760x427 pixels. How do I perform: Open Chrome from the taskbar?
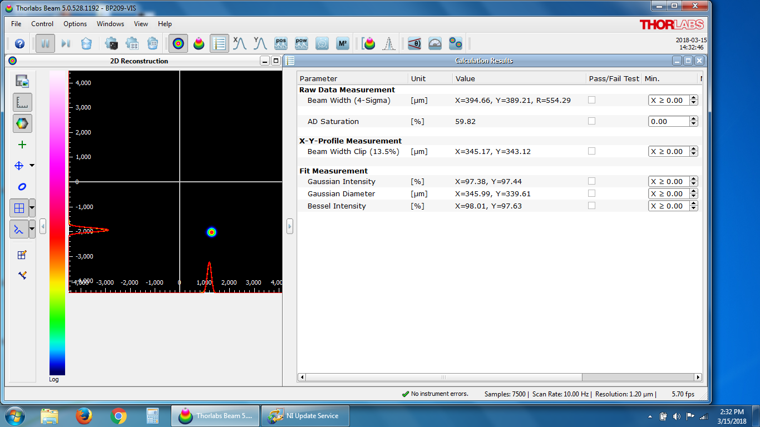(x=118, y=415)
